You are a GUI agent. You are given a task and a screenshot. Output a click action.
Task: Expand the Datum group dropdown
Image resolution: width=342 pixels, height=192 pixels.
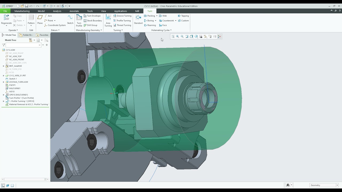55,30
